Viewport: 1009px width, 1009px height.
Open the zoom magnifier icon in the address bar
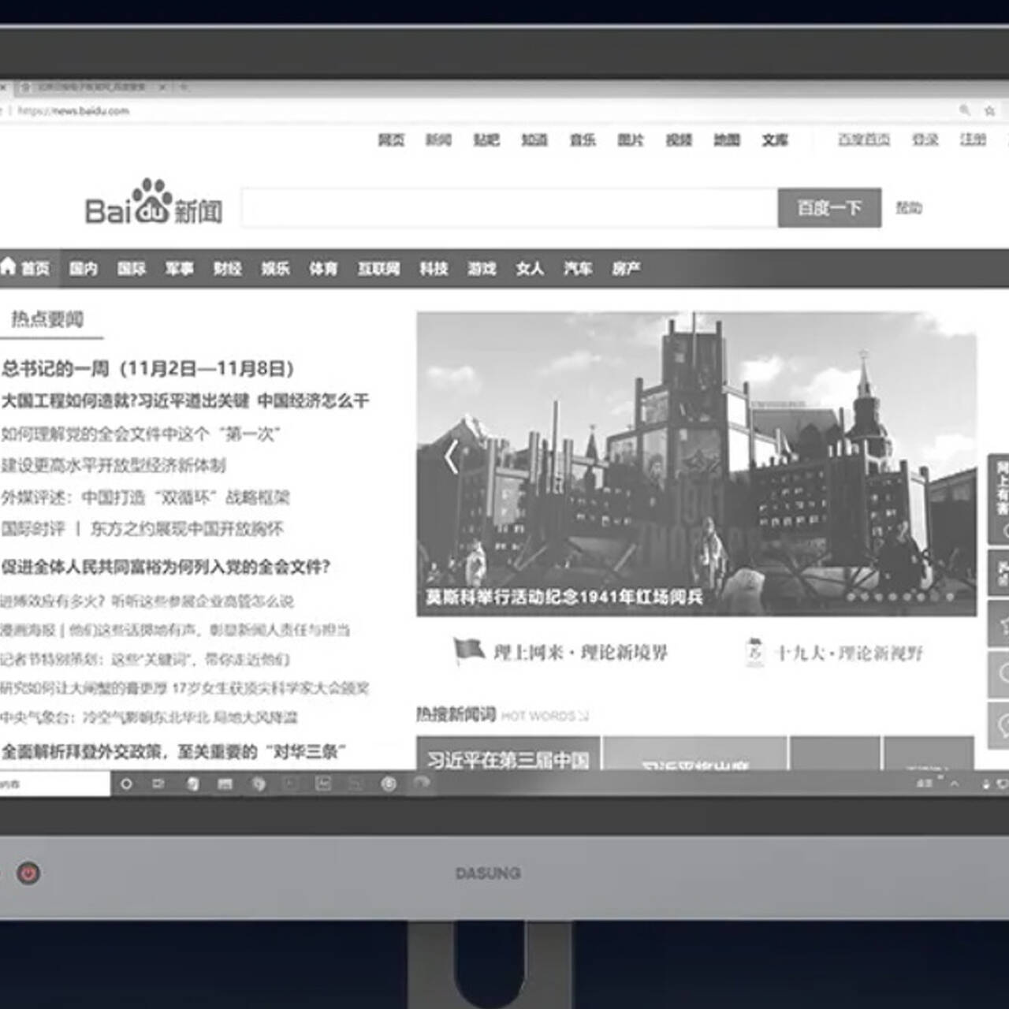click(965, 110)
